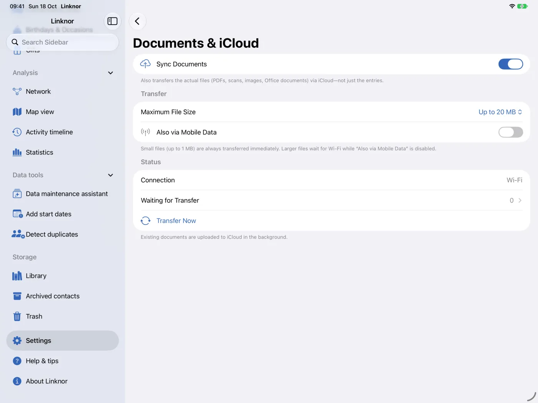This screenshot has height=403, width=538.
Task: Click the battery indicator in status bar
Action: (522, 6)
